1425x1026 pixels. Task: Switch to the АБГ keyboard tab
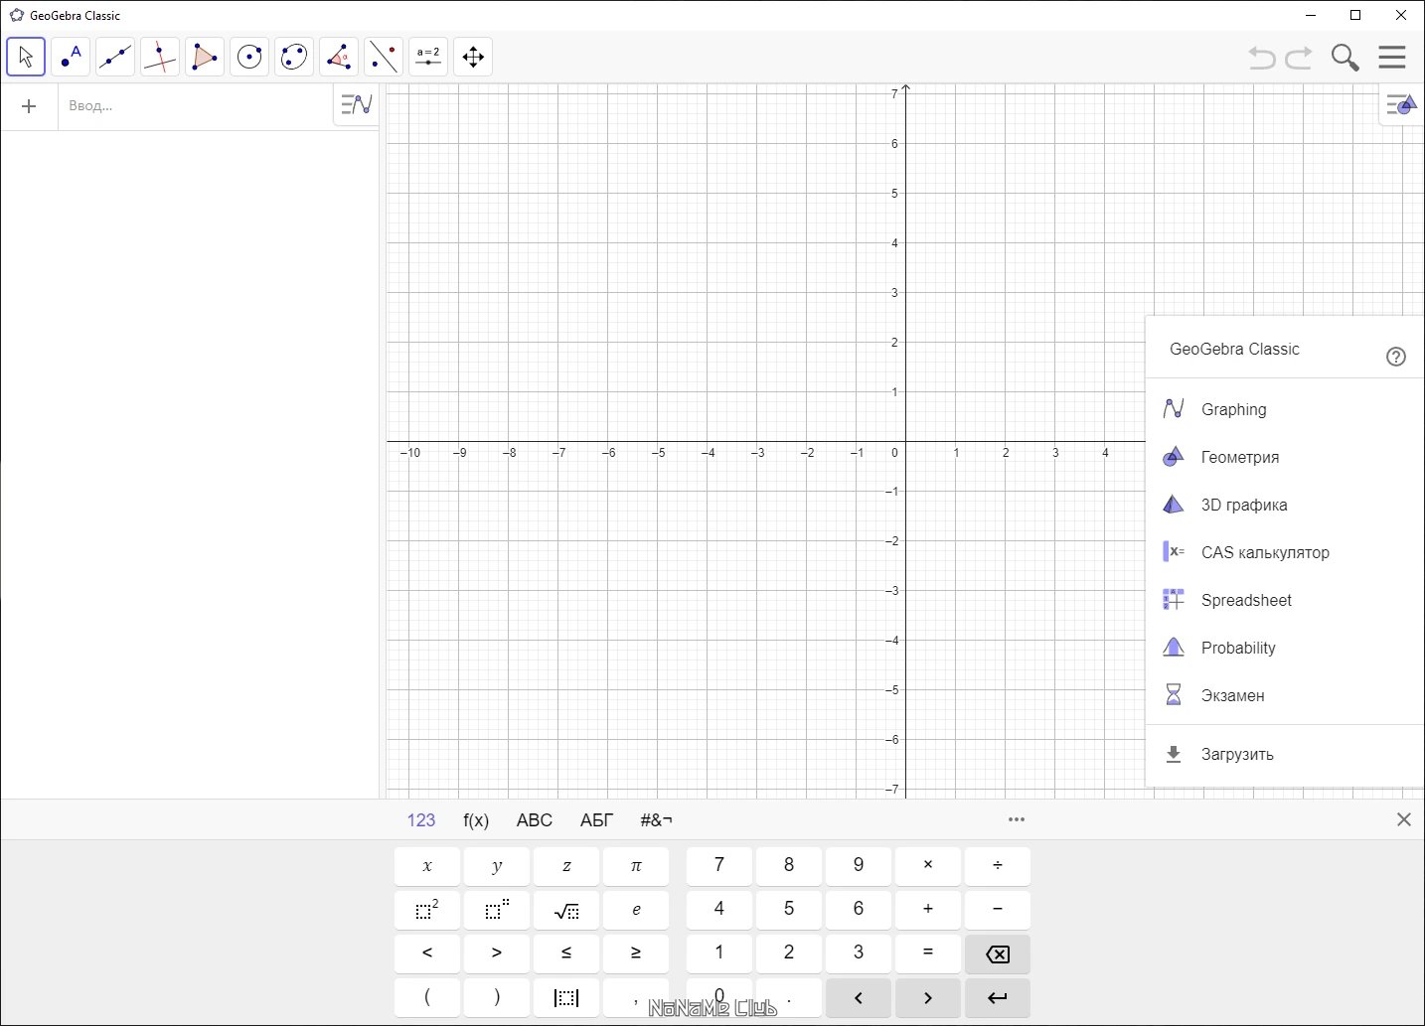596,820
